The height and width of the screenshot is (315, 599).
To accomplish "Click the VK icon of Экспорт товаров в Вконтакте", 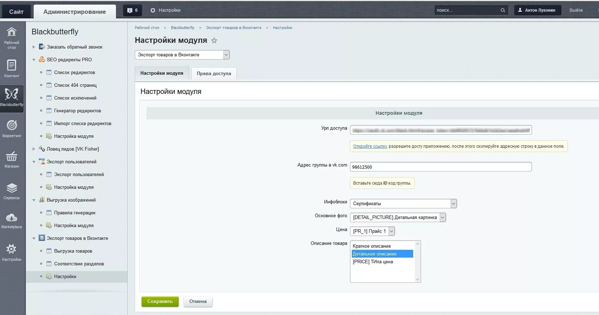I will tap(42, 238).
